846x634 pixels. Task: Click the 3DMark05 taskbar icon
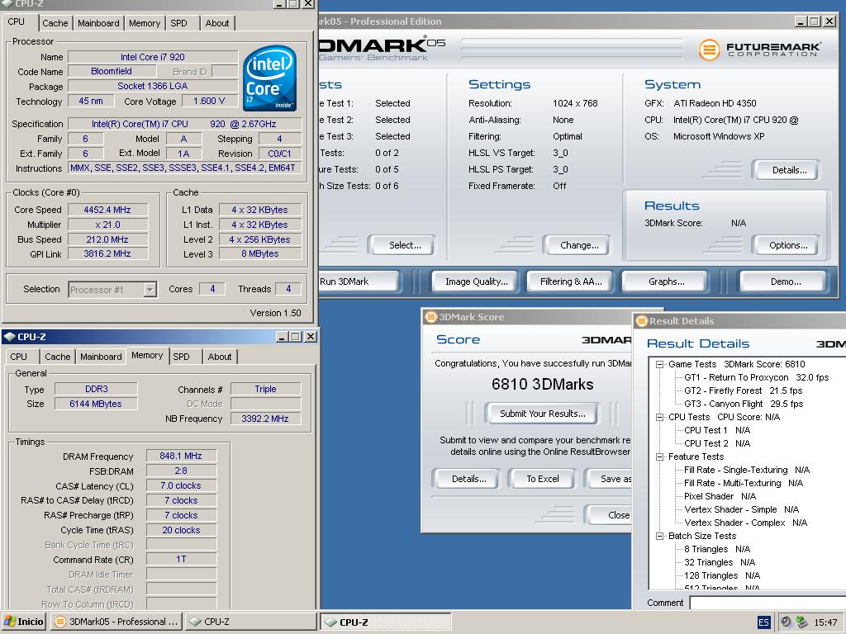click(60, 622)
